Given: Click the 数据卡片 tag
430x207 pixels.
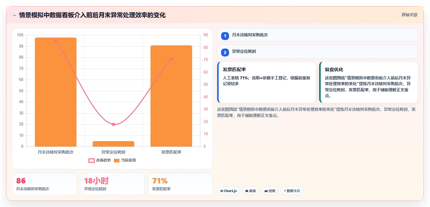Looking at the screenshot, I should tap(292, 191).
